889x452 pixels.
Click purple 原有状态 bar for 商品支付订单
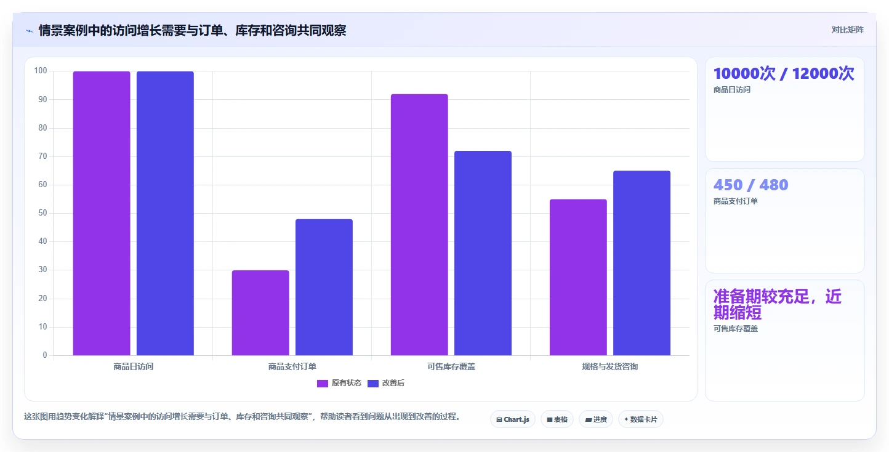260,313
